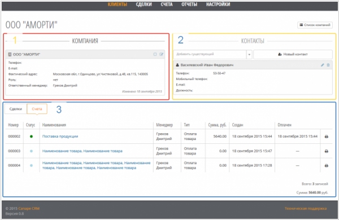
Task: Click created date 18 сентября 2015 15:47
Action: [x=252, y=151]
